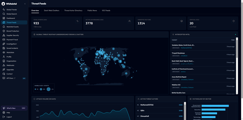The width and height of the screenshot is (243, 120).
Task: Click the Active Threat Actors header icon
Action: coord(139,99)
